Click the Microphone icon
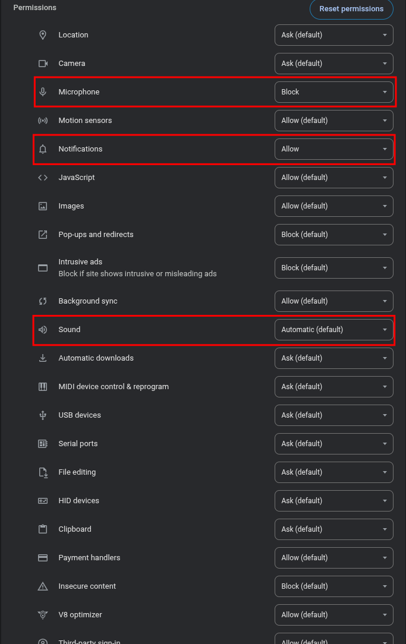The image size is (406, 644). click(x=43, y=91)
